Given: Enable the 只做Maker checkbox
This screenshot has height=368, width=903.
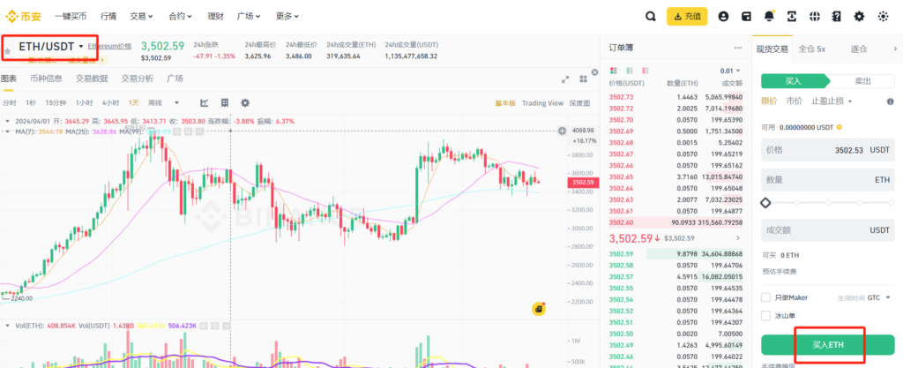Looking at the screenshot, I should [766, 297].
